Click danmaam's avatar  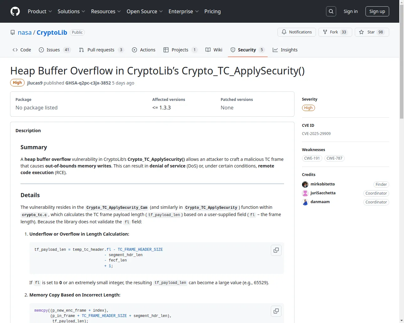pos(305,202)
